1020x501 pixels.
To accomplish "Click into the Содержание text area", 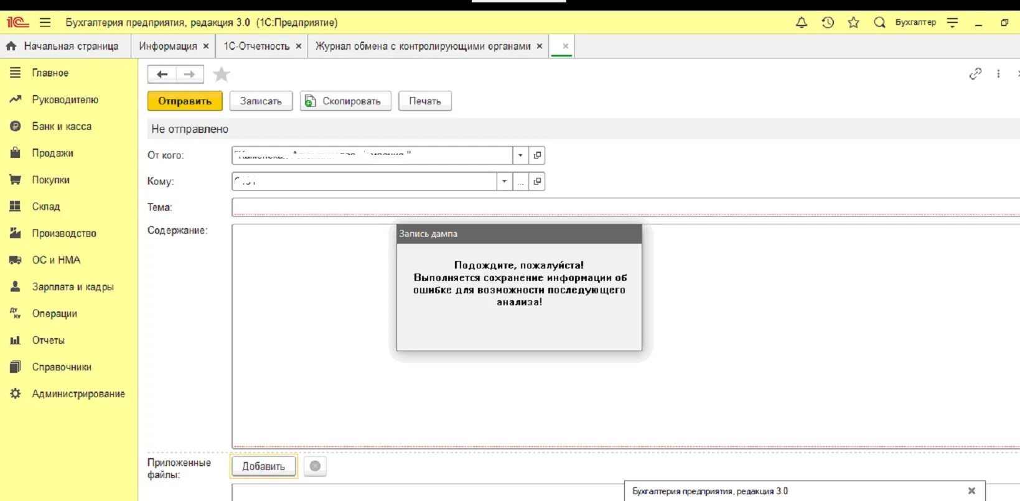I will pos(625,336).
